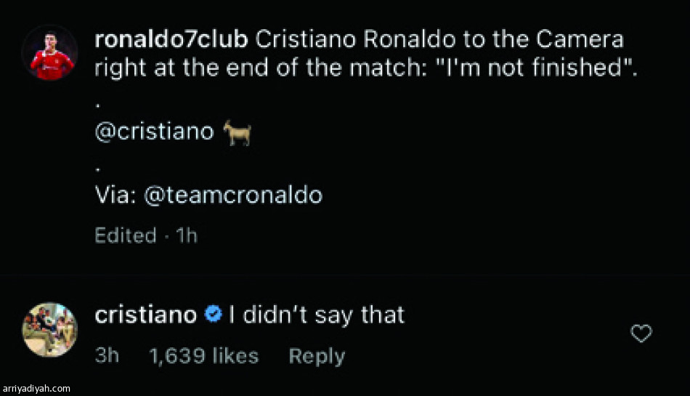Select the "I didn't say that" comment text
690x396 pixels.
317,315
